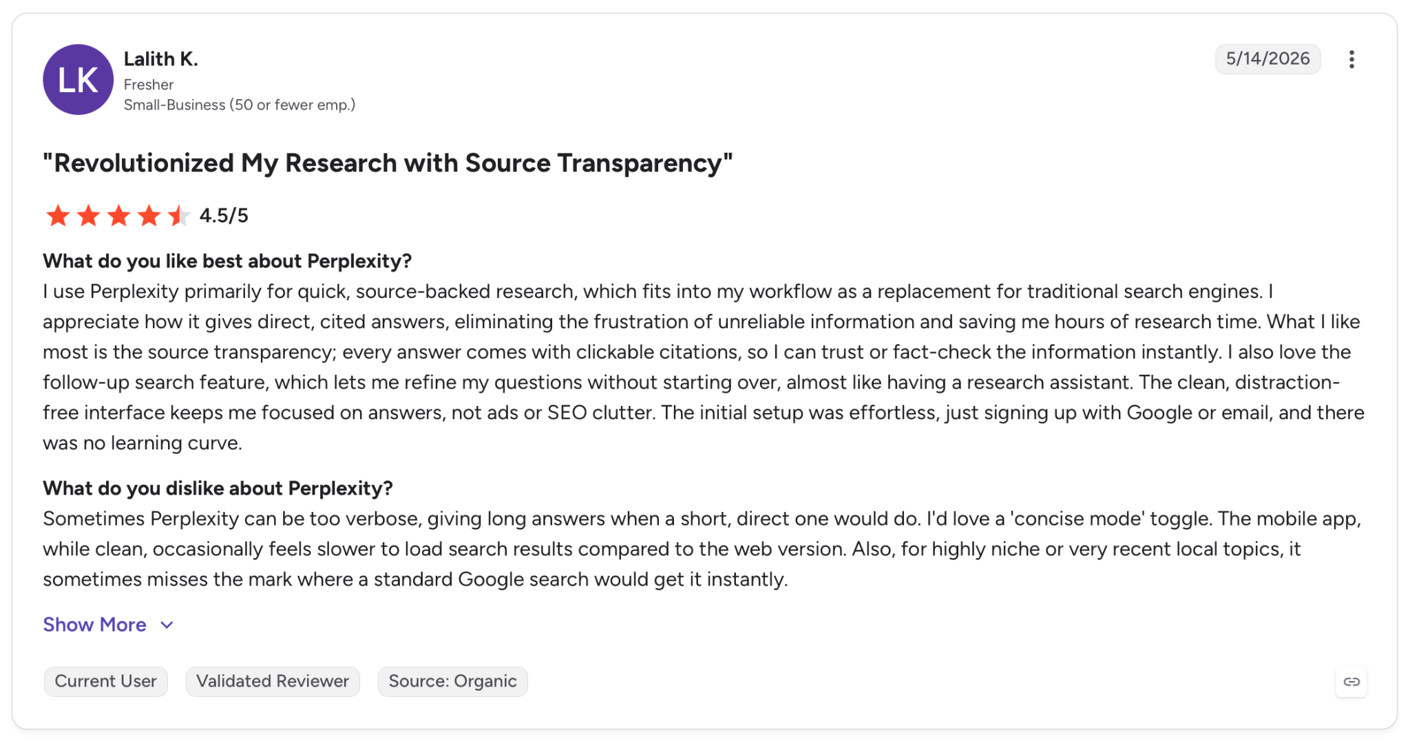Click the second rating star
This screenshot has width=1410, height=741.
[x=88, y=215]
